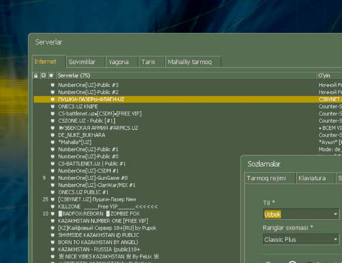Select server ONECS.UZ PUBLIC #1
This screenshot has width=342, height=263.
click(x=84, y=192)
